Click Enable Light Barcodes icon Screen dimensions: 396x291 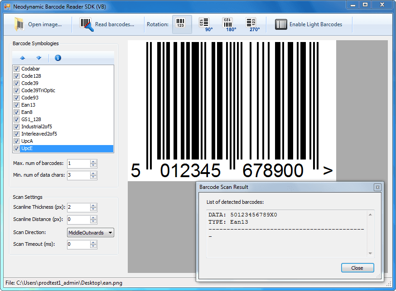[281, 24]
